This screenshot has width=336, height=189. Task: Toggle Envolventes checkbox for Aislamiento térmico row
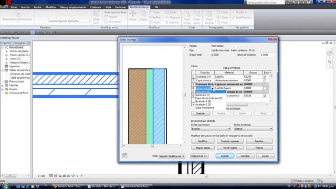(265, 80)
